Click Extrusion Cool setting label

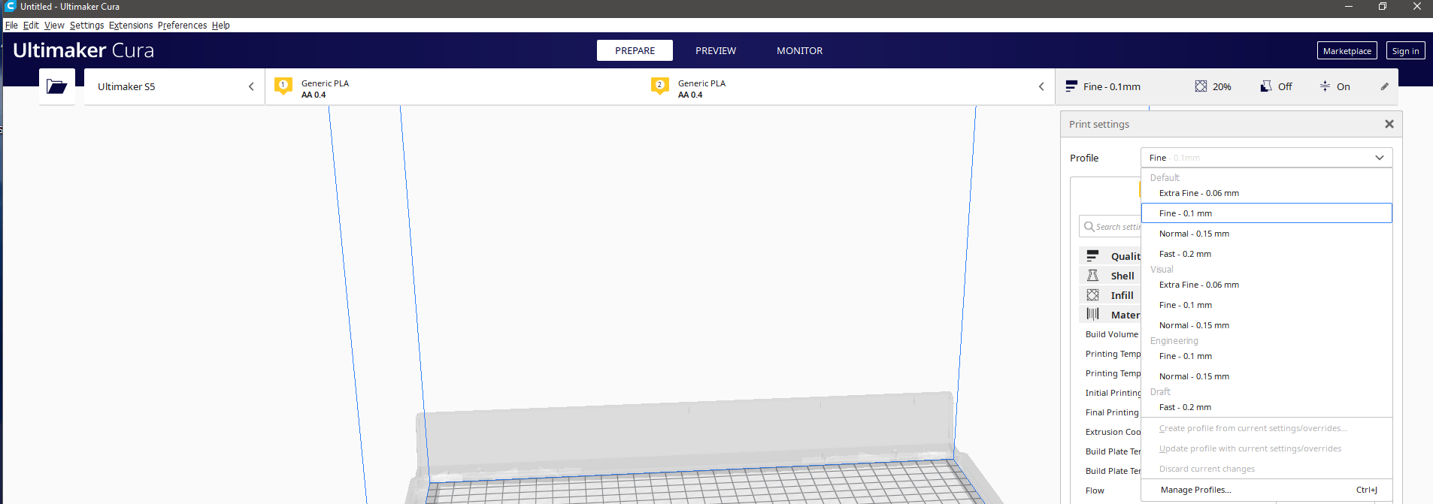pos(1113,432)
